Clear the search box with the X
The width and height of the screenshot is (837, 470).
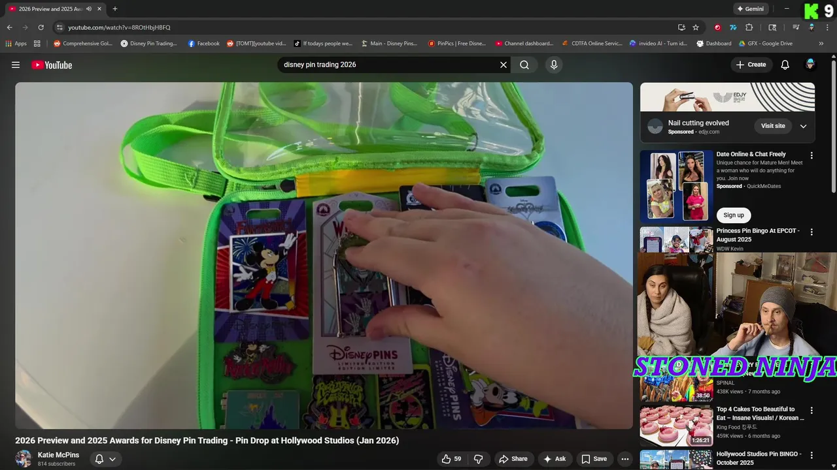(504, 65)
